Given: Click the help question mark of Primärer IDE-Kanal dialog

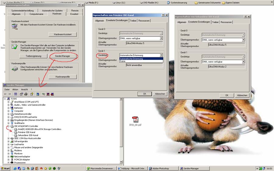Looking at the screenshot, I should [x=163, y=15].
